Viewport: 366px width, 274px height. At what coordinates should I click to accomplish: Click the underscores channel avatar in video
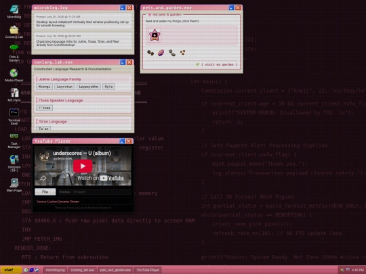(44, 156)
